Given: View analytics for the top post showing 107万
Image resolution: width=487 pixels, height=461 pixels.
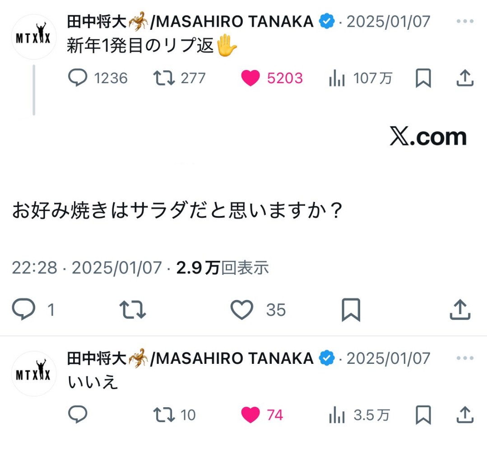Looking at the screenshot, I should tap(337, 79).
